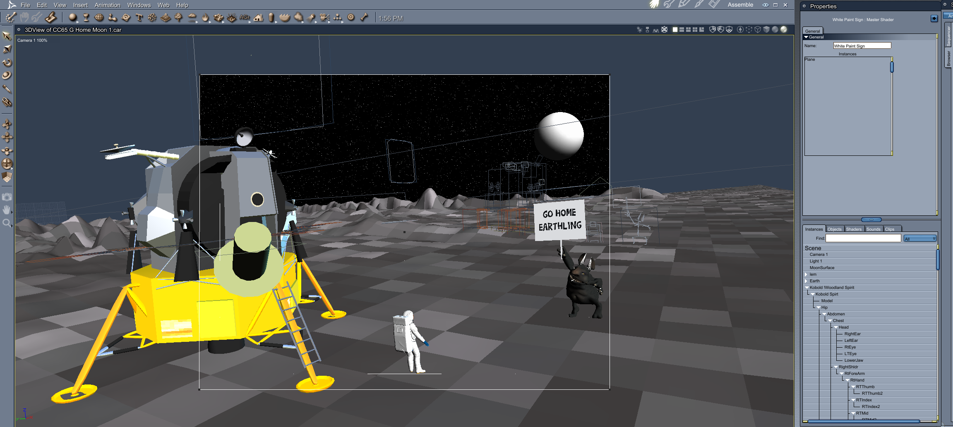This screenshot has height=427, width=953.
Task: Open the File menu
Action: [x=25, y=5]
